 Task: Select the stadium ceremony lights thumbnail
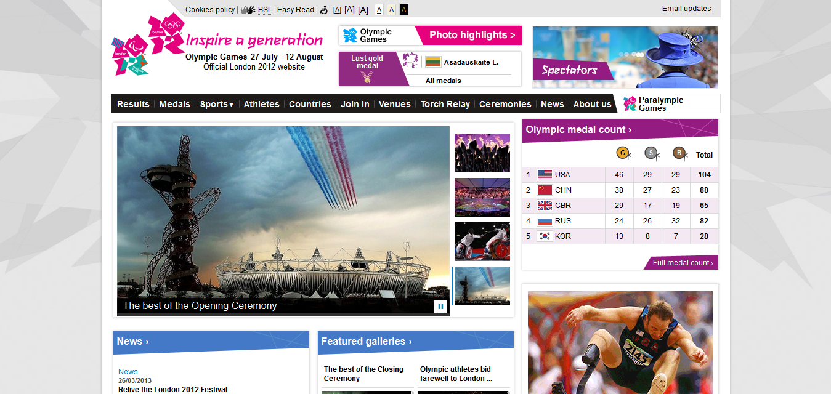[482, 197]
